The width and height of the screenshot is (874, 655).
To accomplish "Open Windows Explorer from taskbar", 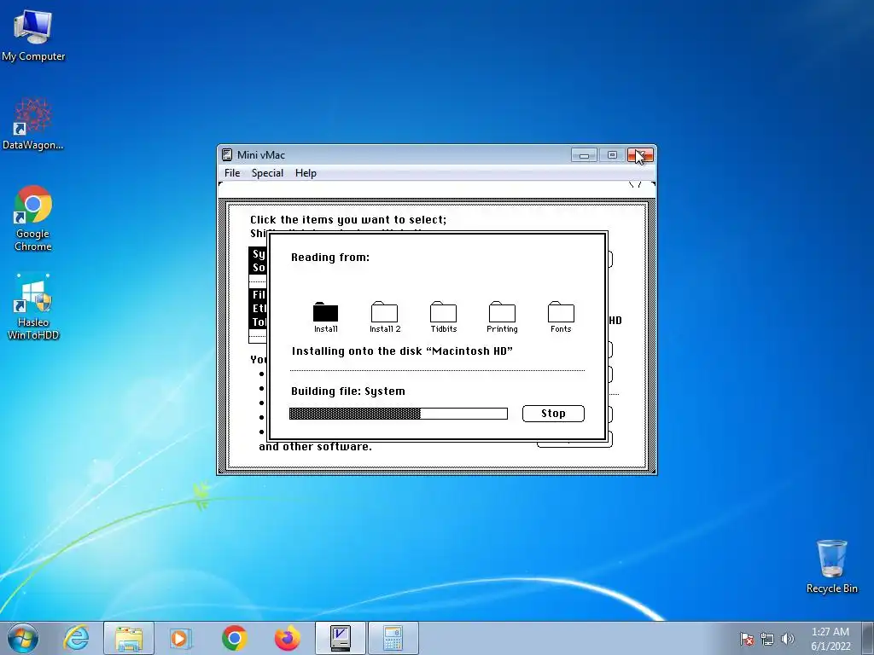I will pyautogui.click(x=129, y=638).
